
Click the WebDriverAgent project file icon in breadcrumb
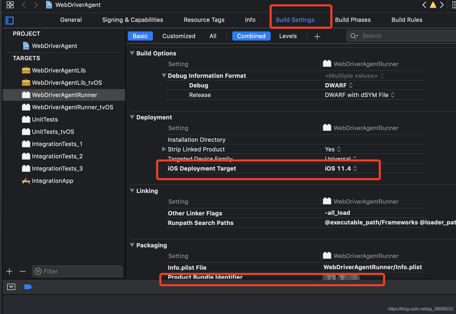point(49,5)
